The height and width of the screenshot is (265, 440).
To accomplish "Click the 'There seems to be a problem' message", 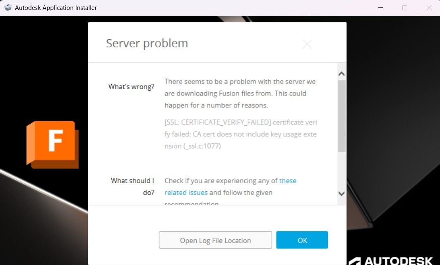I will click(x=240, y=93).
